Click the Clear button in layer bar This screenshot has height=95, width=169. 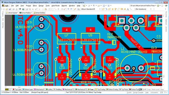click(x=162, y=89)
